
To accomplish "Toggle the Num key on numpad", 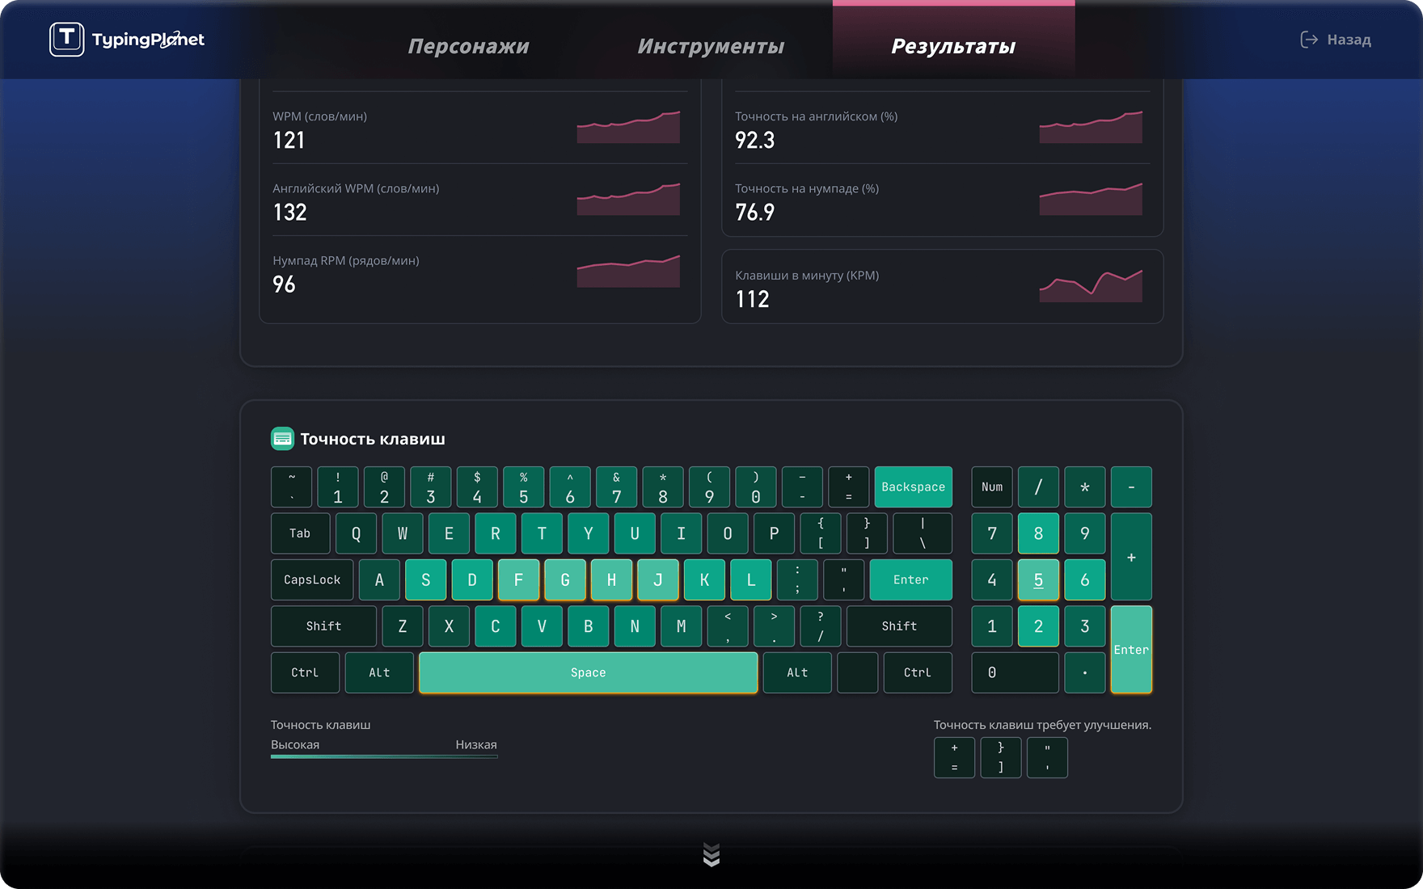I will [992, 487].
